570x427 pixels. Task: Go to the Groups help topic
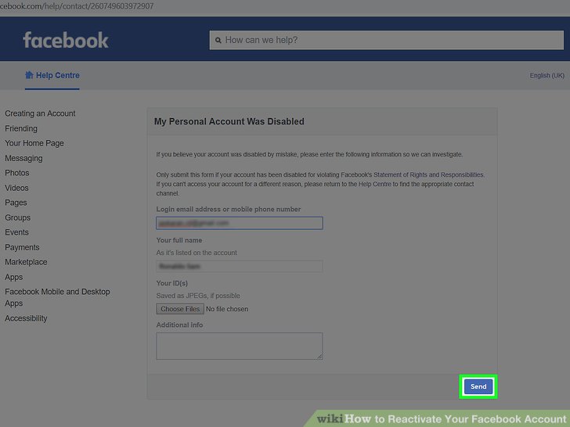tap(17, 217)
